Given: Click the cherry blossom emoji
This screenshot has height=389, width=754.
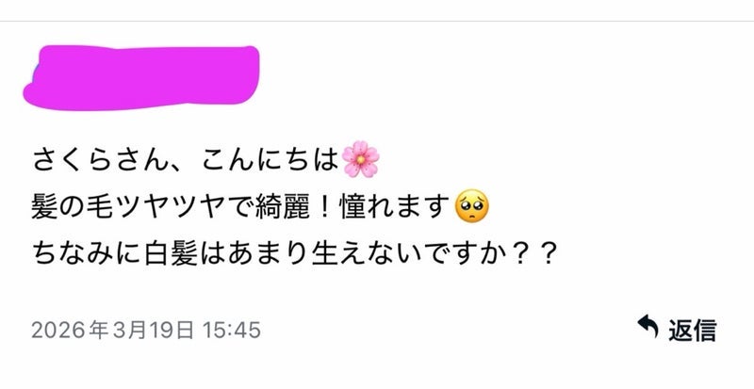Looking at the screenshot, I should [361, 159].
